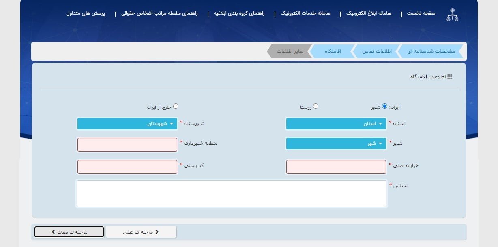Select the خارج از ایران radio button

[176, 106]
